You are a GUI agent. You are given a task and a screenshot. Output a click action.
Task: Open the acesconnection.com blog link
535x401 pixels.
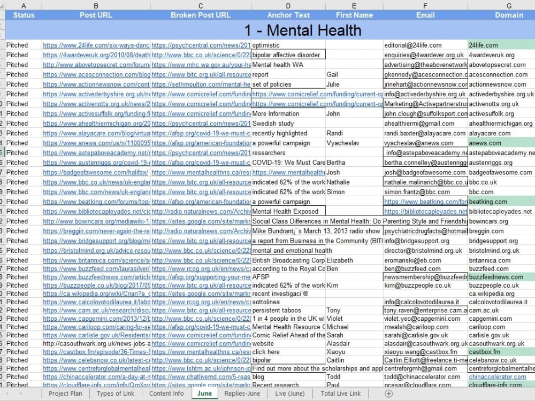click(x=96, y=74)
